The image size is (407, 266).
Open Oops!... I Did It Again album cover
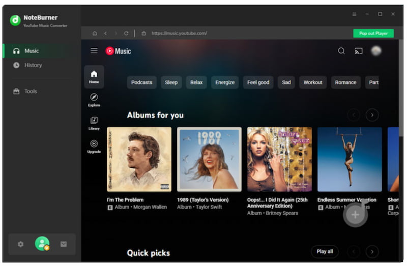tap(279, 159)
